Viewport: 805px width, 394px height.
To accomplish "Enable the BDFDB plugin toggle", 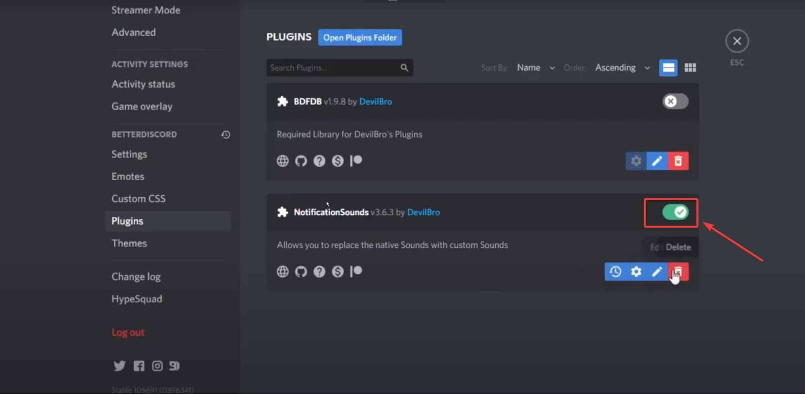I will [675, 101].
